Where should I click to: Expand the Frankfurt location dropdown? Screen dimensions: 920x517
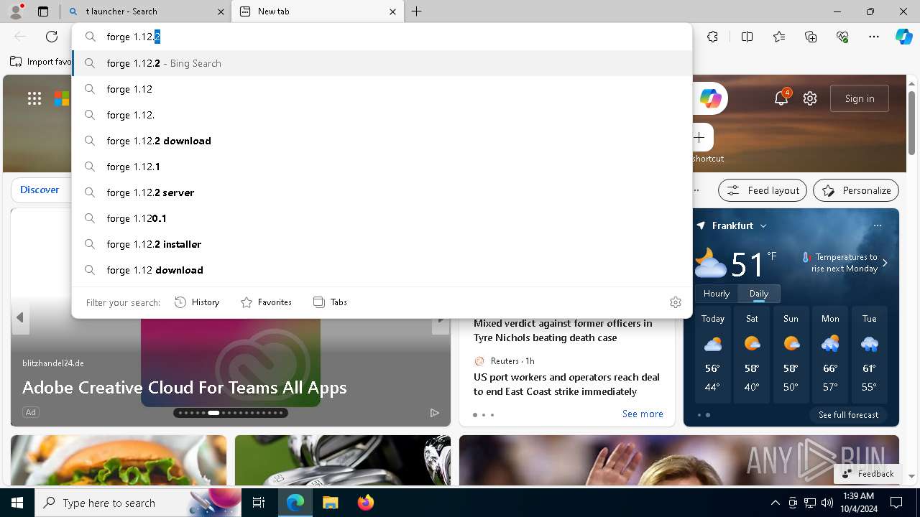pyautogui.click(x=763, y=225)
